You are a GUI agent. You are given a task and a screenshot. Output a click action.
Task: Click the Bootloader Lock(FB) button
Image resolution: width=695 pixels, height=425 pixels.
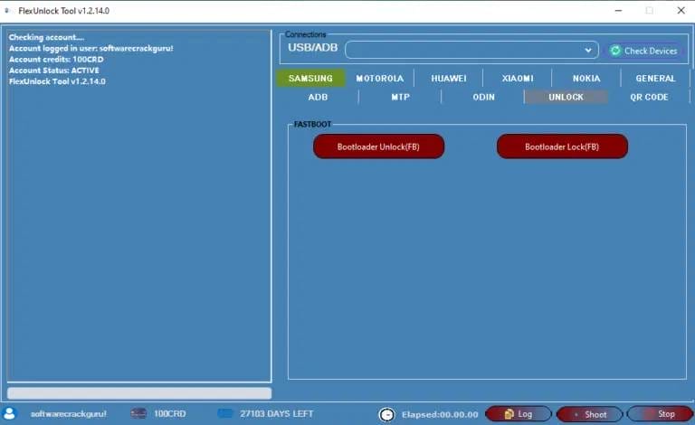(x=562, y=146)
